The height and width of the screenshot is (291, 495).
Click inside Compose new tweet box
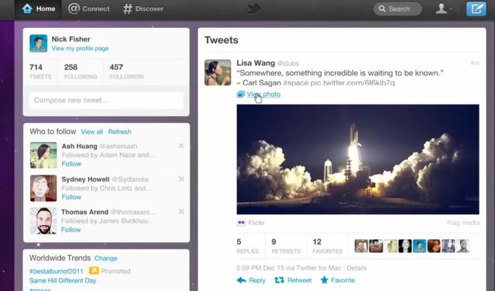pyautogui.click(x=106, y=100)
